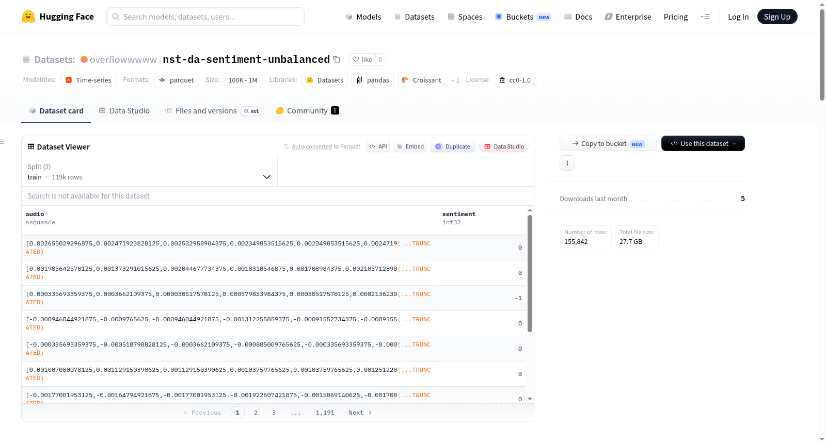826x444 pixels.
Task: Jump to last page 1,191
Action: click(325, 413)
